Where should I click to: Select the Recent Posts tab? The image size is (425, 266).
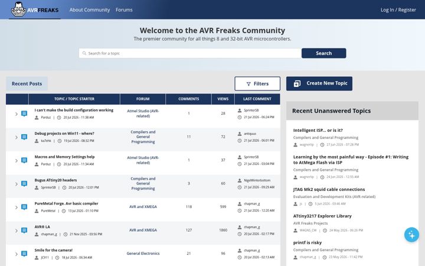point(27,83)
